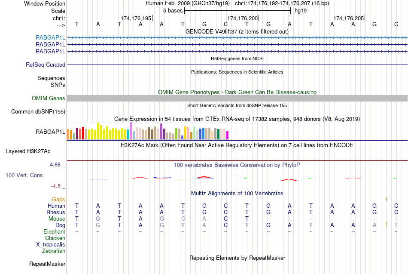
Task: Click magenta rightmost GTEx expression bar
Action: point(228,135)
